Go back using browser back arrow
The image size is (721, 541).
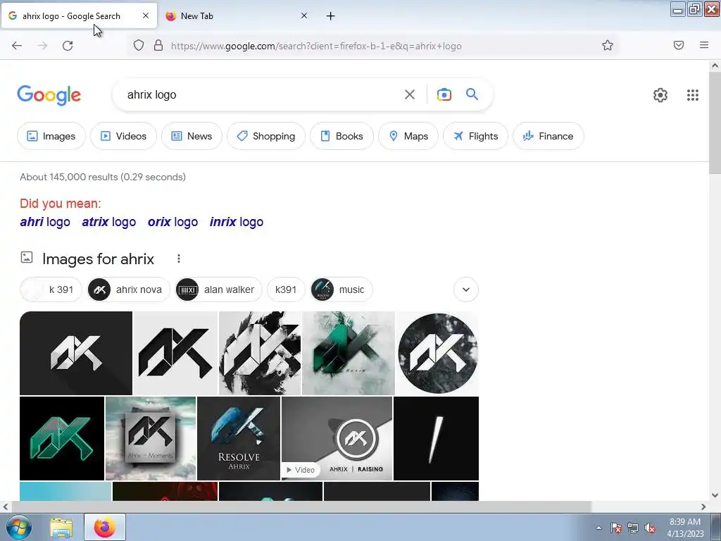pos(17,46)
